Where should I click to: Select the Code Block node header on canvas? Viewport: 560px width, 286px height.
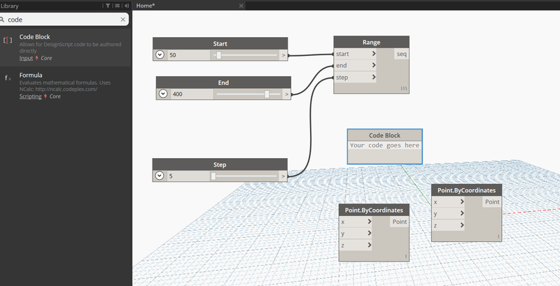tap(384, 135)
